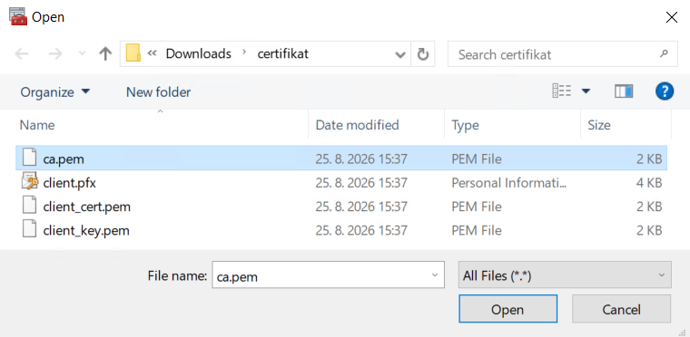Open the Organize menu
690x337 pixels.
[x=55, y=92]
